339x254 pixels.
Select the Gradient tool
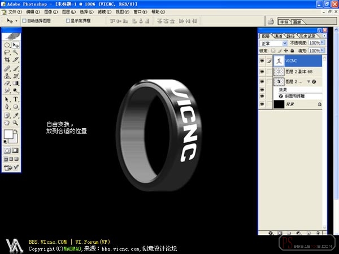click(x=16, y=83)
